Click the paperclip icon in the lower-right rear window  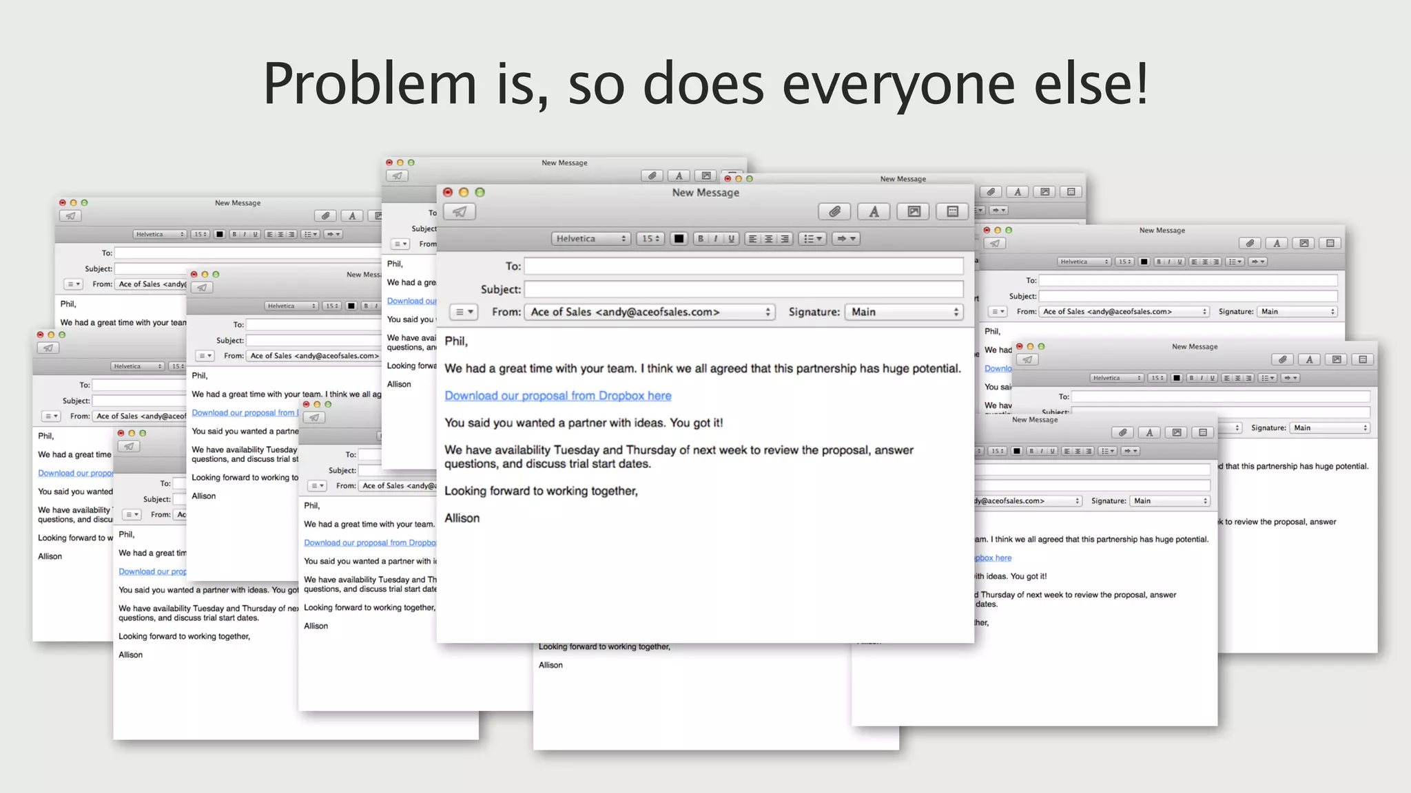click(1123, 432)
